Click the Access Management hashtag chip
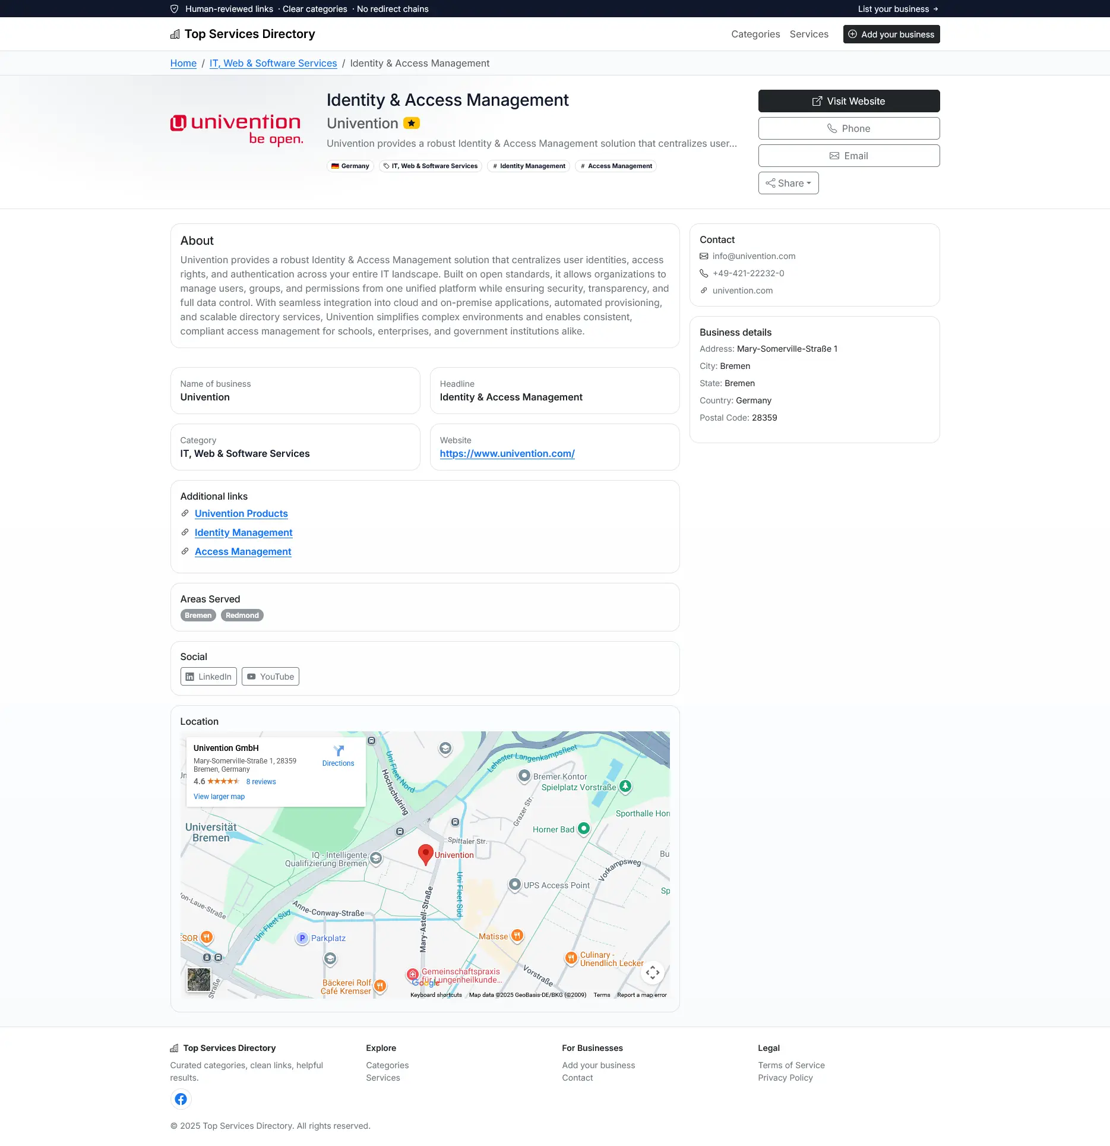The height and width of the screenshot is (1146, 1110). (x=616, y=166)
